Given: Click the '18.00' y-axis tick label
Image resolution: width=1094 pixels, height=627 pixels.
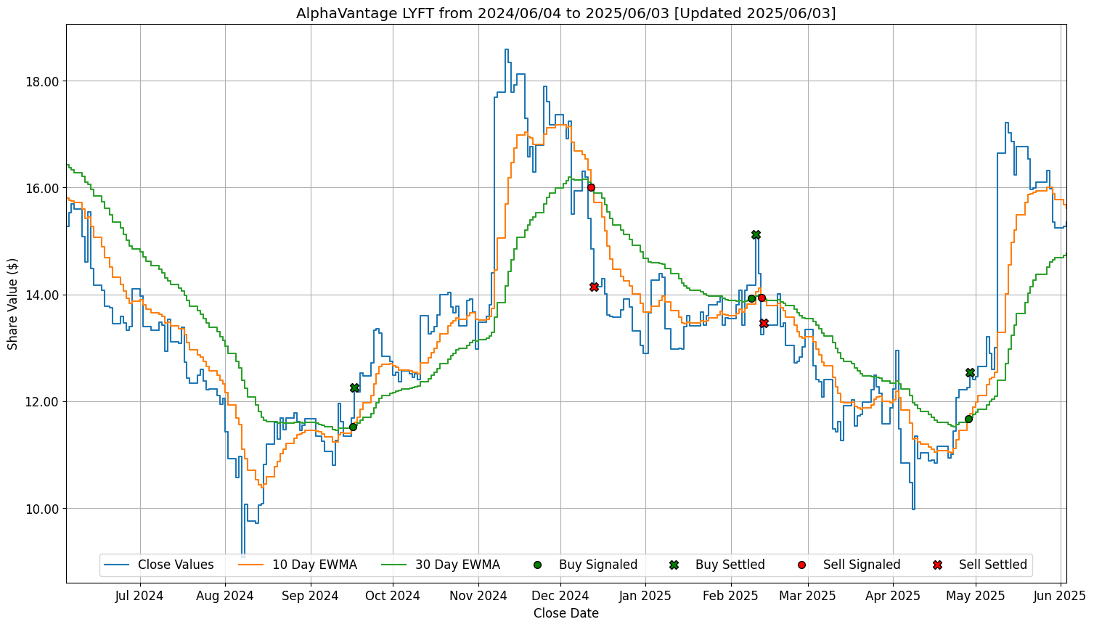Looking at the screenshot, I should coord(43,81).
